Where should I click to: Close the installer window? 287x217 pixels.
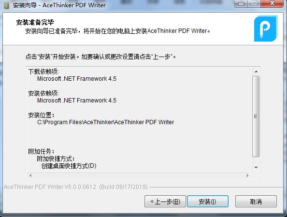point(272,3)
